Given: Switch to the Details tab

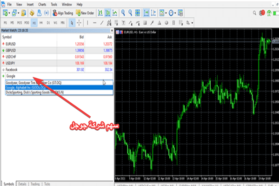Looking at the screenshot, I should (x=22, y=184).
